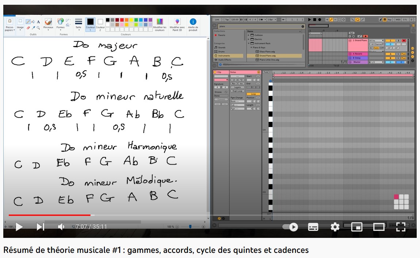
Task: Toggle Ableton Key map mode
Action: (390, 20)
